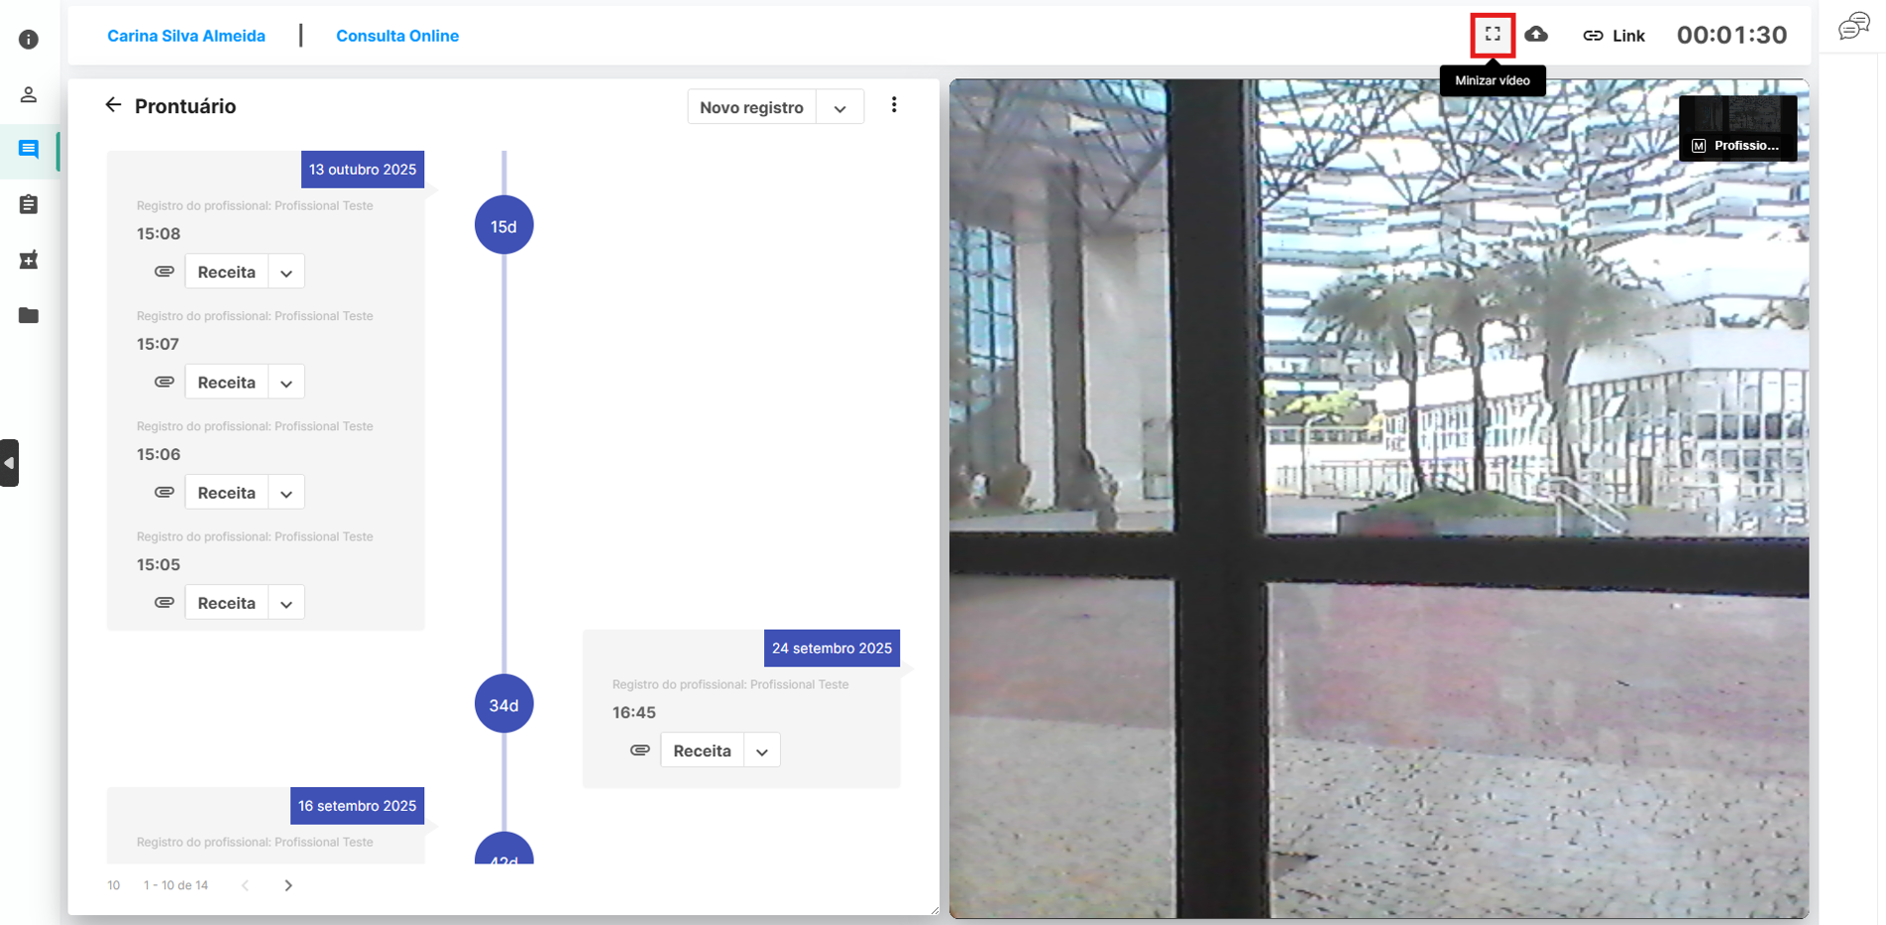This screenshot has width=1886, height=925.
Task: Expand Receita dropdown for 15:07 record
Action: [x=286, y=383]
